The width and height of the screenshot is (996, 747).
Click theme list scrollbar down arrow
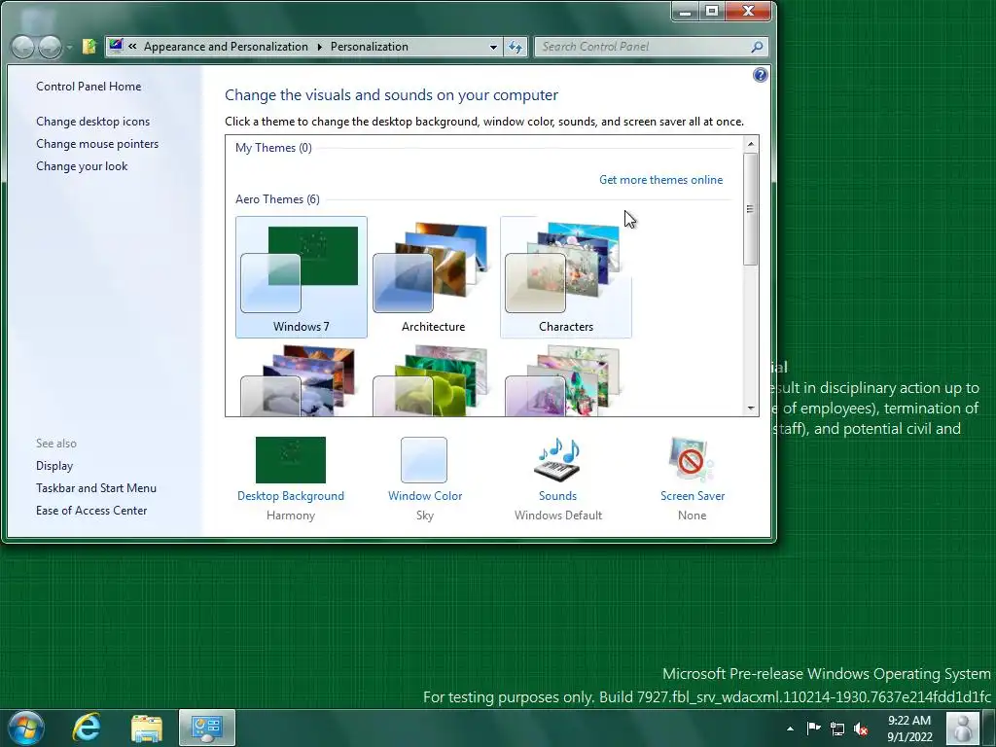pos(751,409)
